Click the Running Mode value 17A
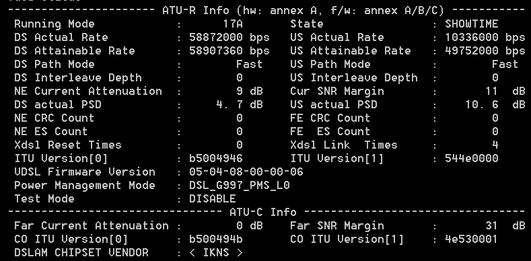The height and width of the screenshot is (261, 531). tap(233, 24)
